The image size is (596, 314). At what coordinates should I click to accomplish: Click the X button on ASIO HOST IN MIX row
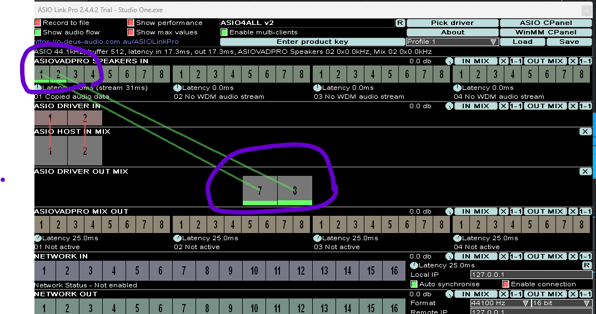585,131
